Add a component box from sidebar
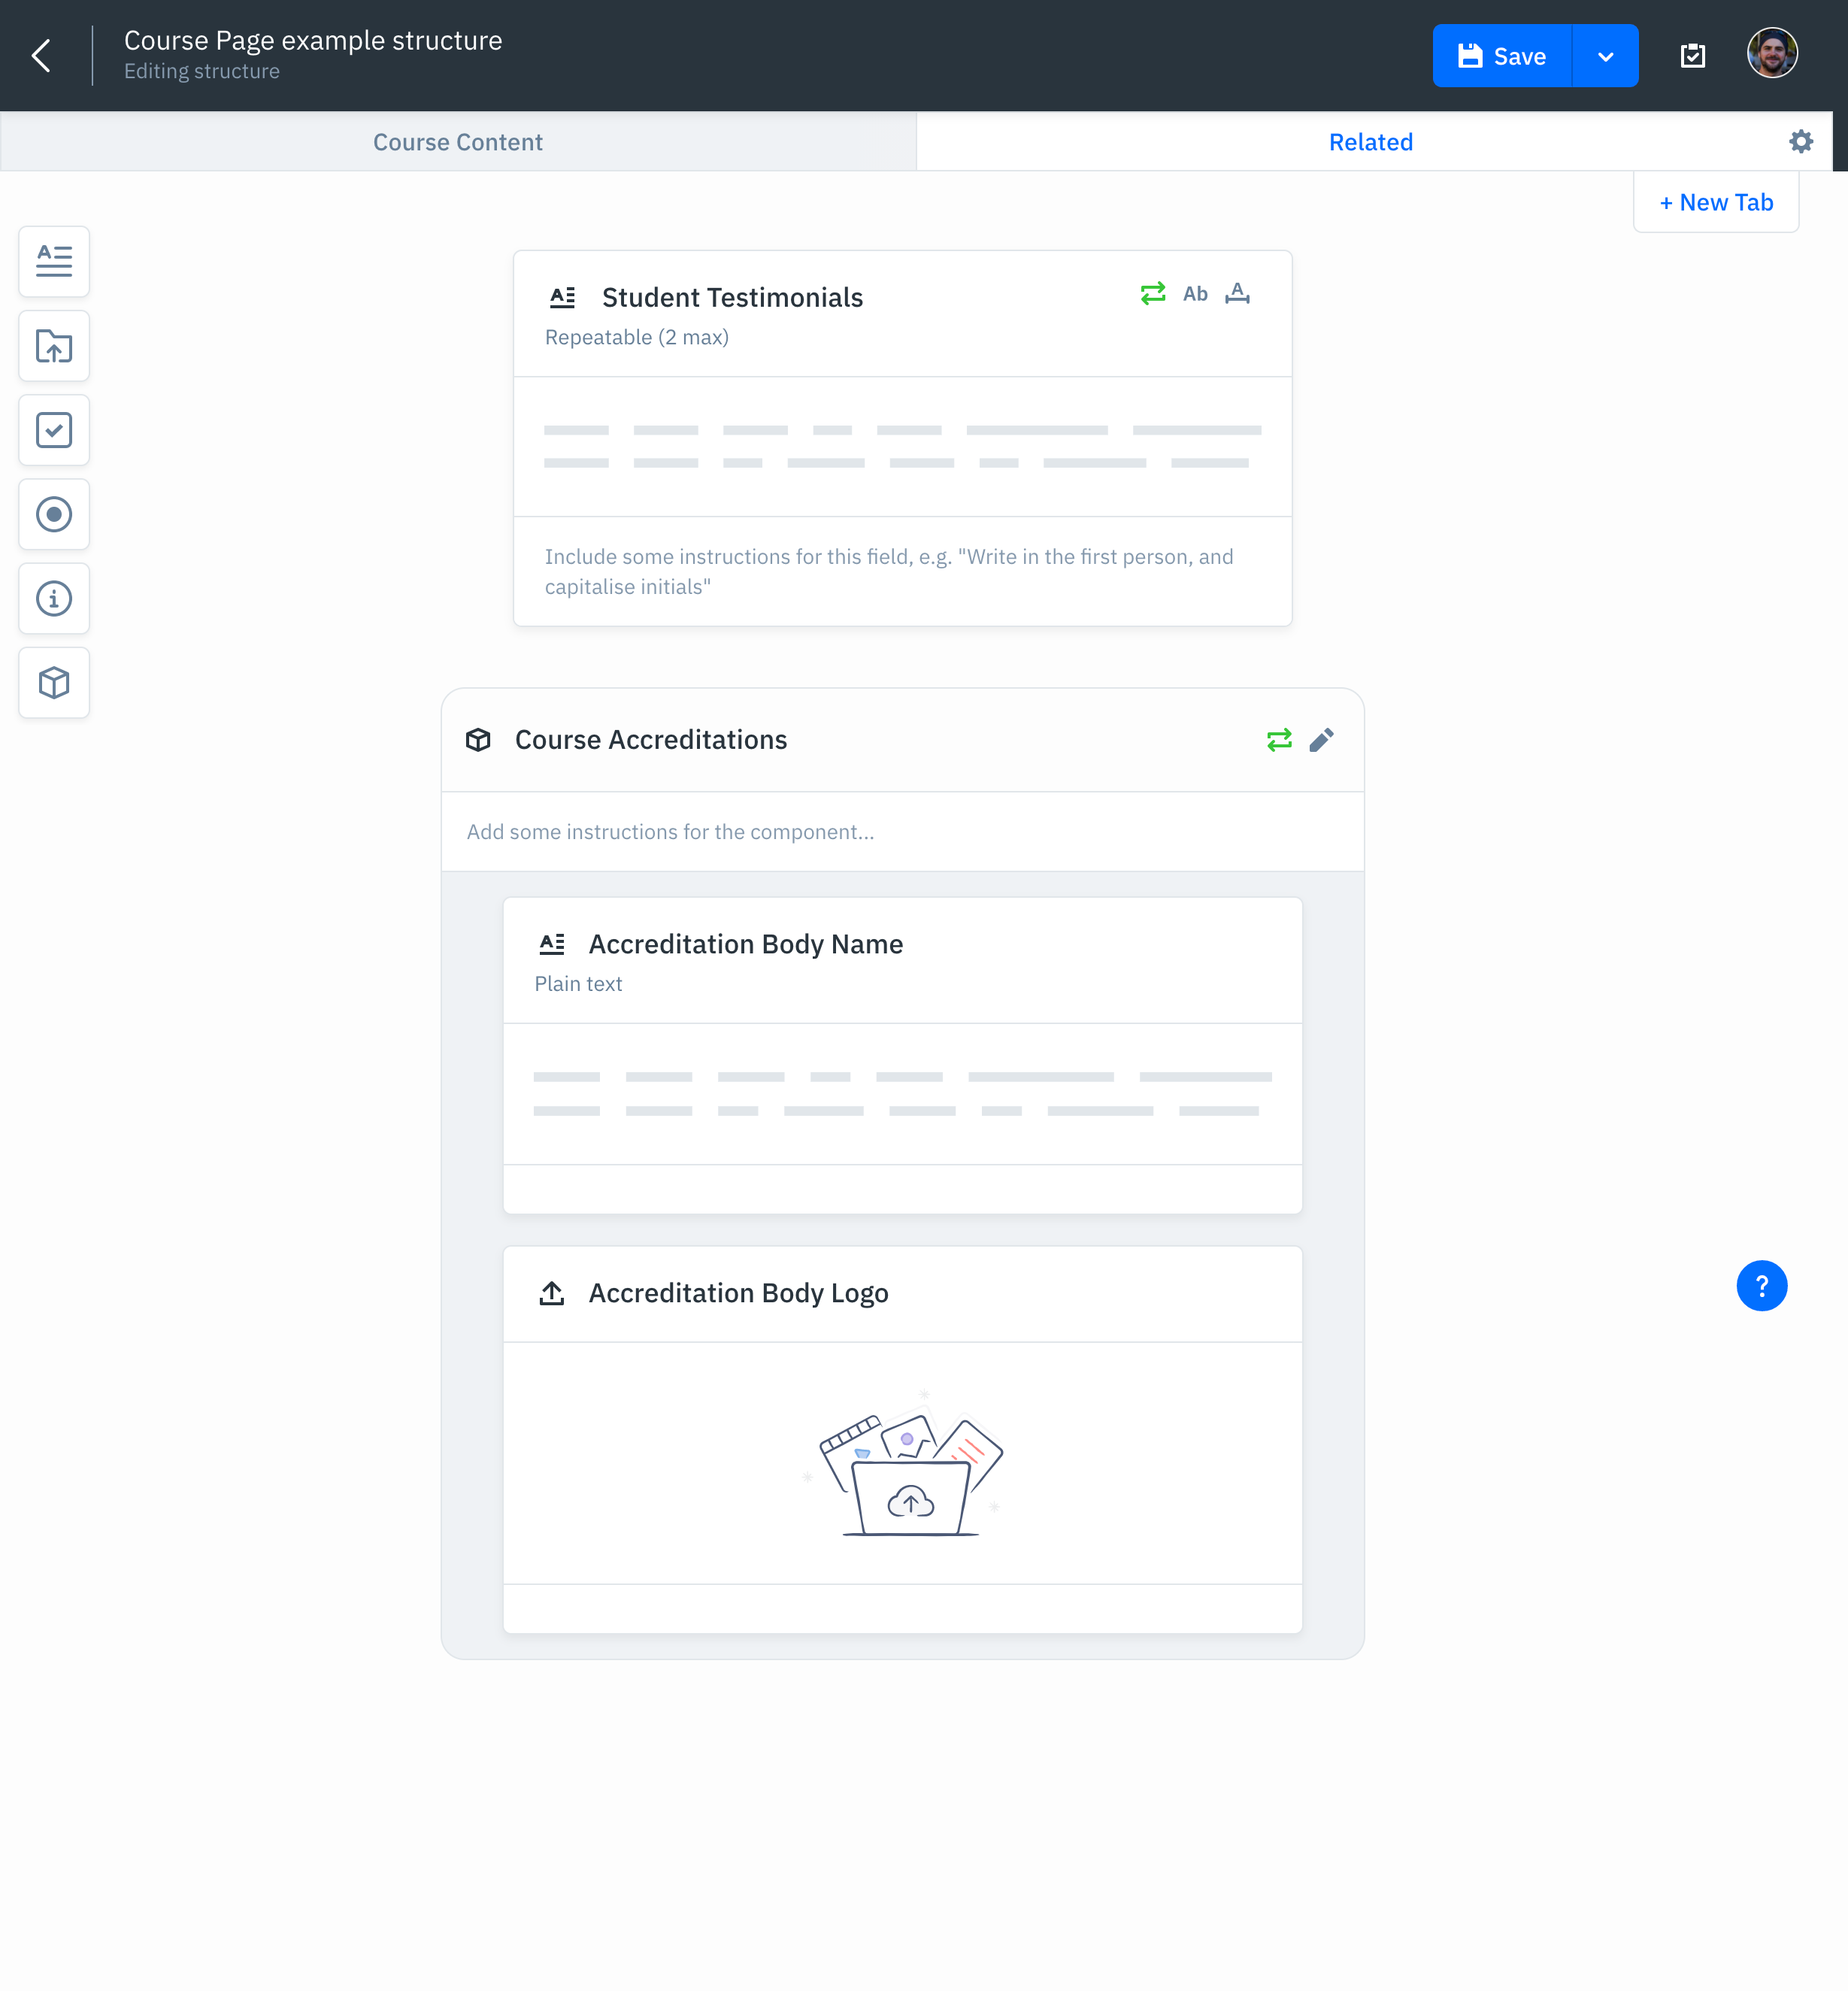This screenshot has width=1848, height=1991. pyautogui.click(x=54, y=683)
